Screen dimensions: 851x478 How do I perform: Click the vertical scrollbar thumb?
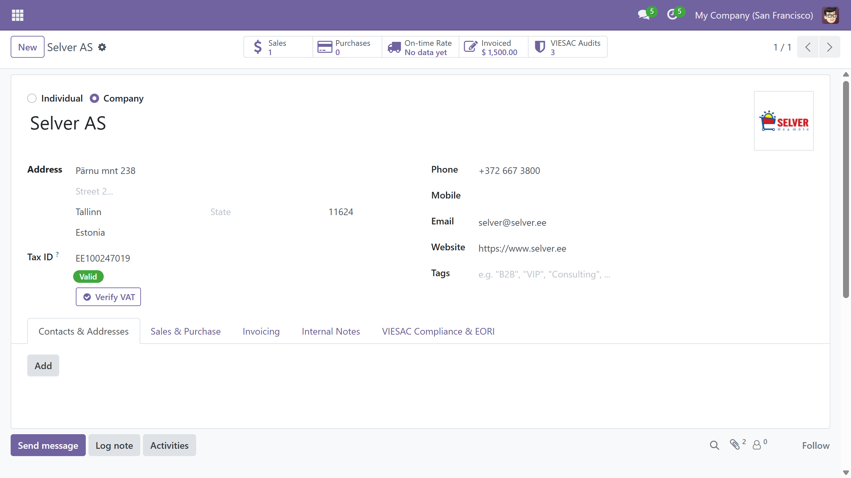[846, 189]
